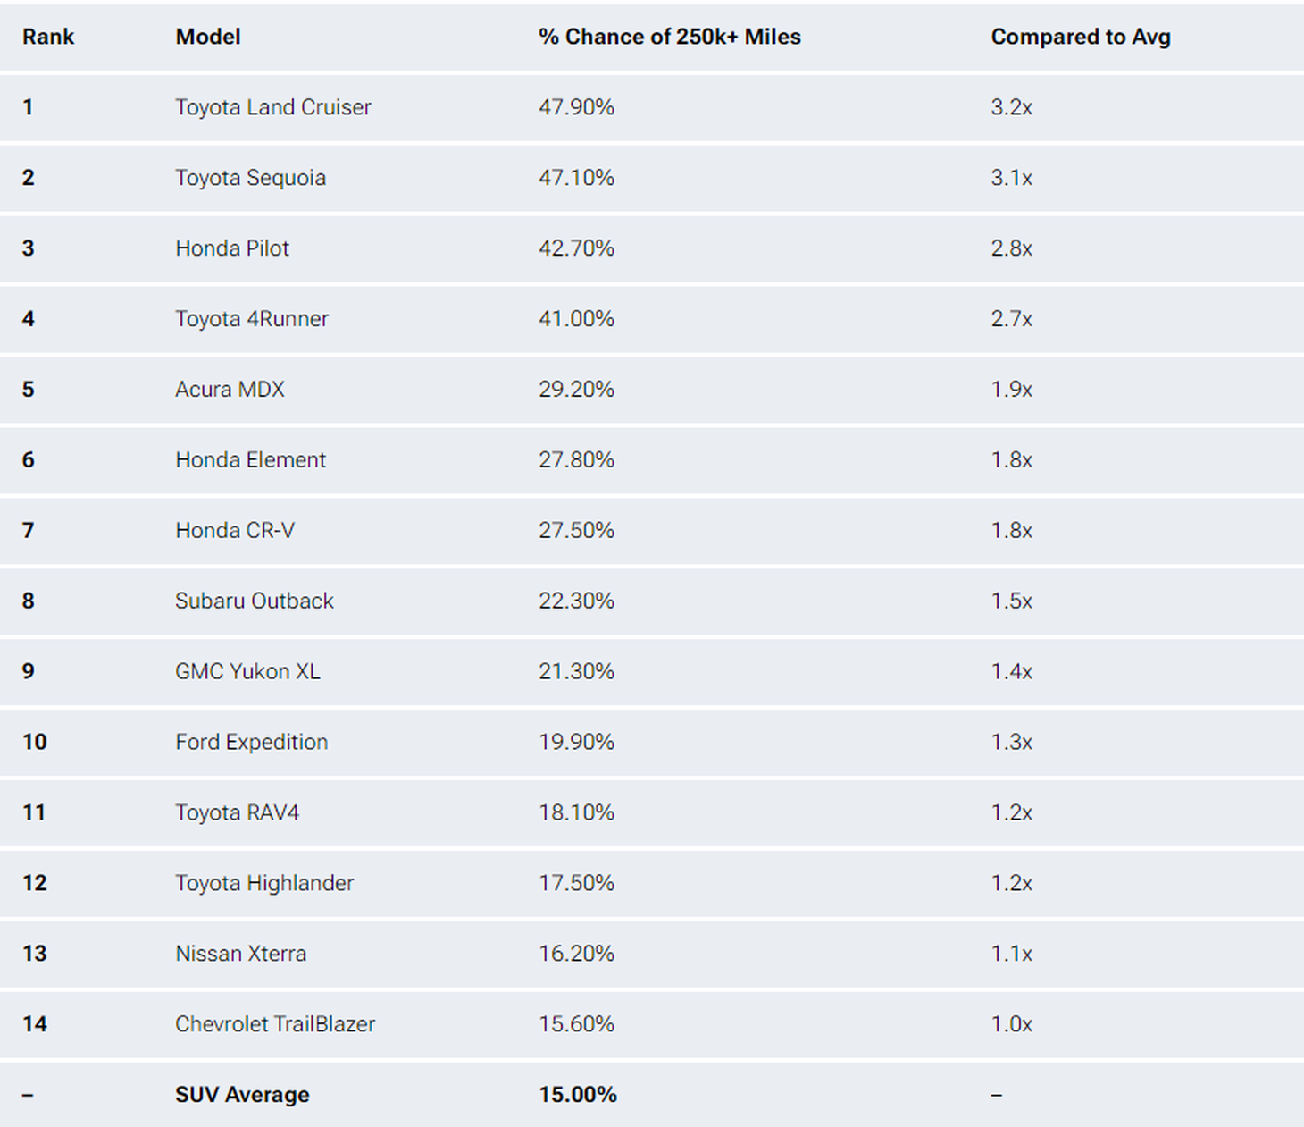
Task: Click the Ford Expedition model name
Action: [252, 743]
